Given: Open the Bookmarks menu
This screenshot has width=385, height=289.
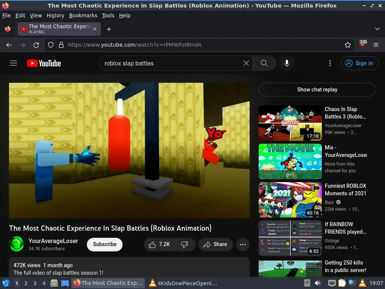Looking at the screenshot, I should pyautogui.click(x=83, y=15).
